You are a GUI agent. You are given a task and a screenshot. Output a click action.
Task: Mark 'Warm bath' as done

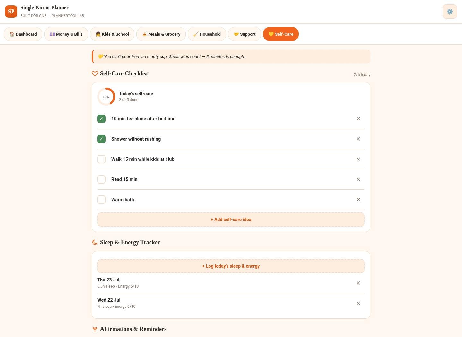(101, 200)
